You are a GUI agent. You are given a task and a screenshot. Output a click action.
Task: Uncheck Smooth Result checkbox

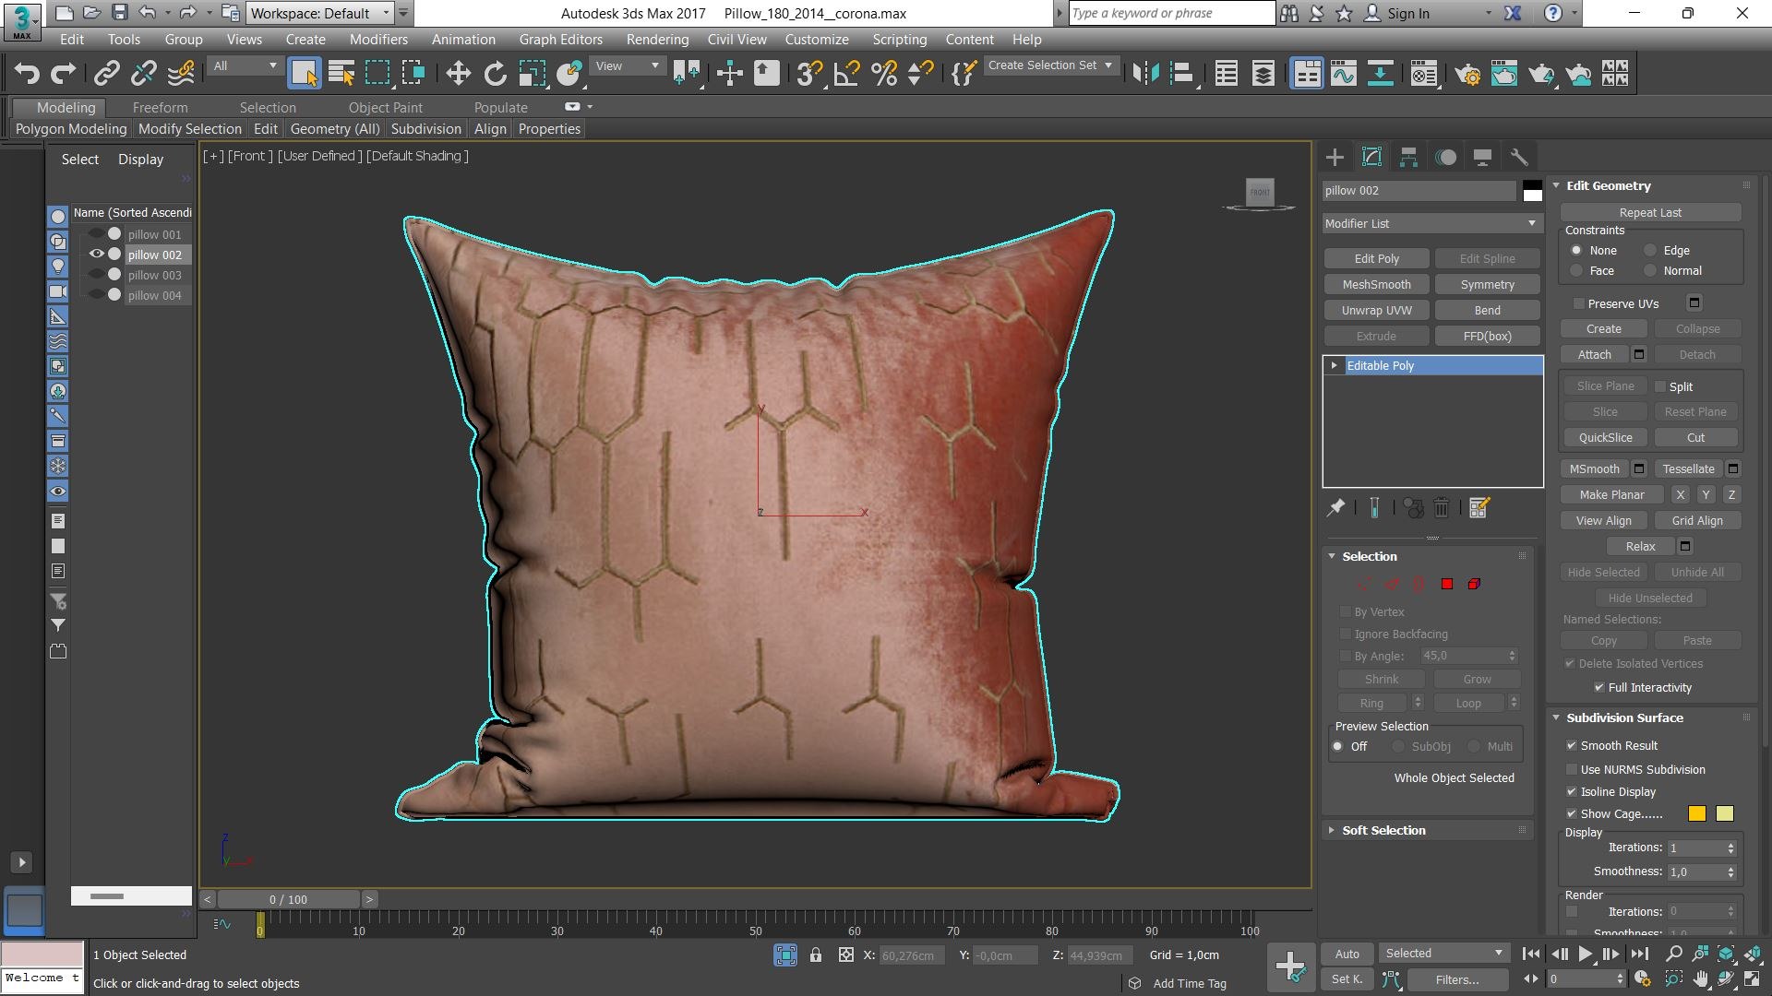1572,745
